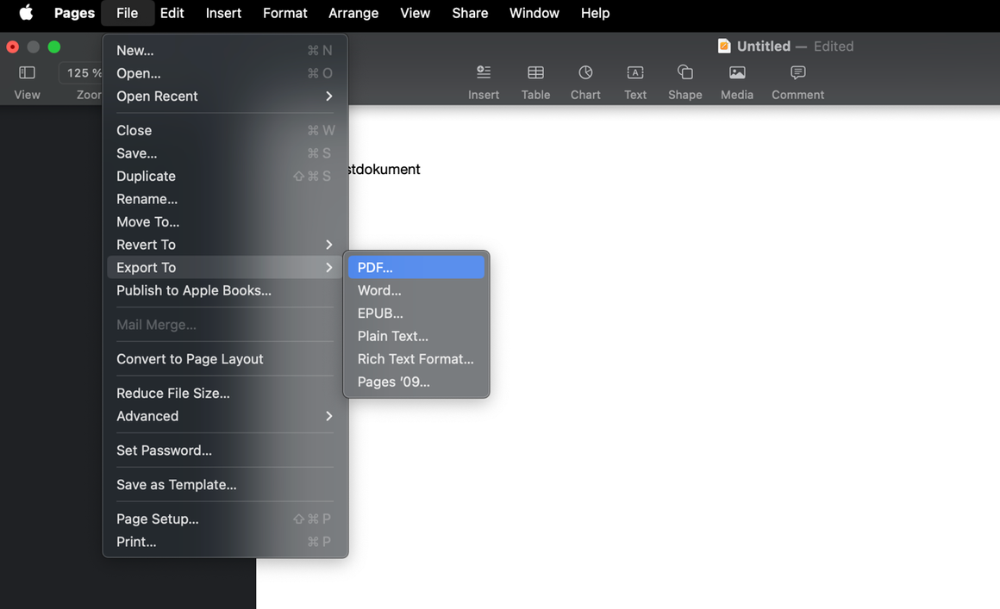Select Reduce File Size...
This screenshot has height=609, width=1000.
(x=224, y=394)
